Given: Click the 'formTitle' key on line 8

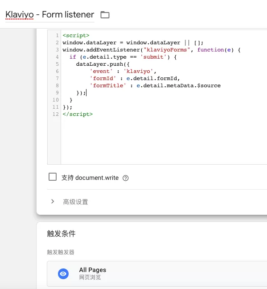Looking at the screenshot, I should pyautogui.click(x=108, y=86).
